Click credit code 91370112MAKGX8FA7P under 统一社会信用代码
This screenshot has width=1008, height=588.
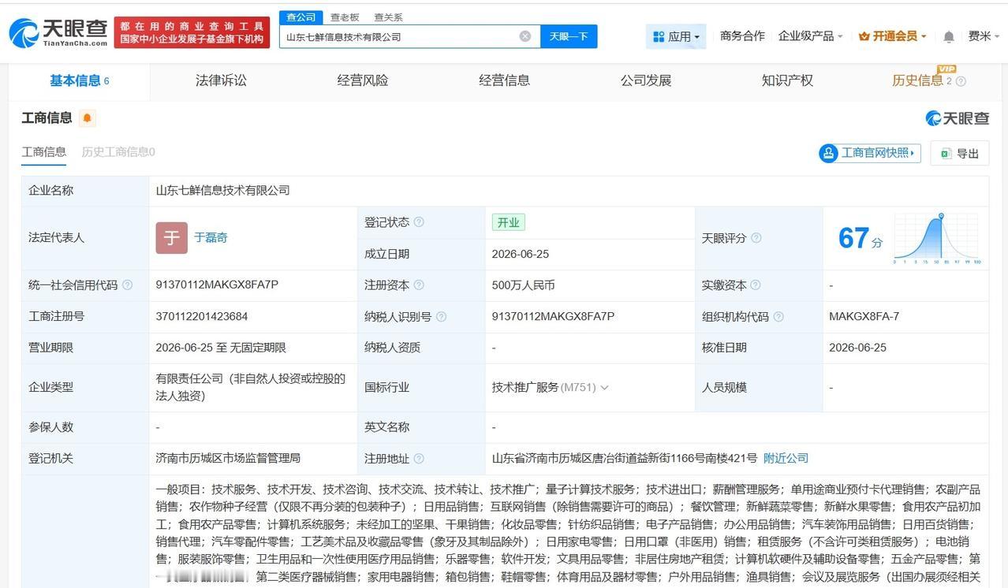(x=217, y=285)
